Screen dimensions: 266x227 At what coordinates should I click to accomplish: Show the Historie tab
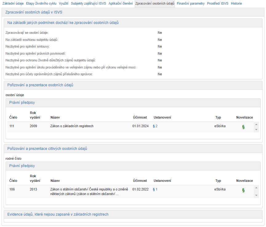click(x=236, y=3)
